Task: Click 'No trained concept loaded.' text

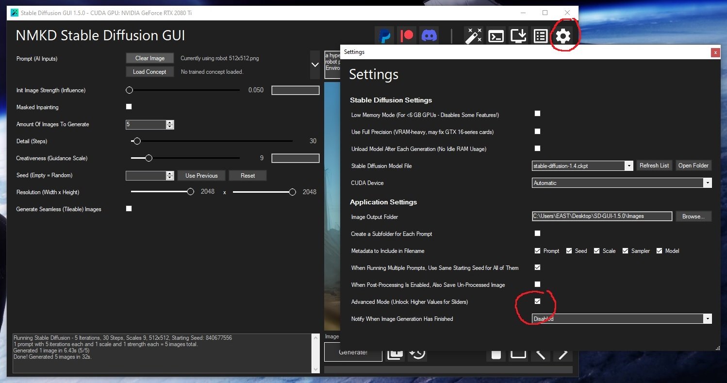Action: point(212,72)
